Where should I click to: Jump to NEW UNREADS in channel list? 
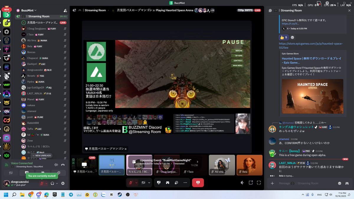tap(41, 155)
